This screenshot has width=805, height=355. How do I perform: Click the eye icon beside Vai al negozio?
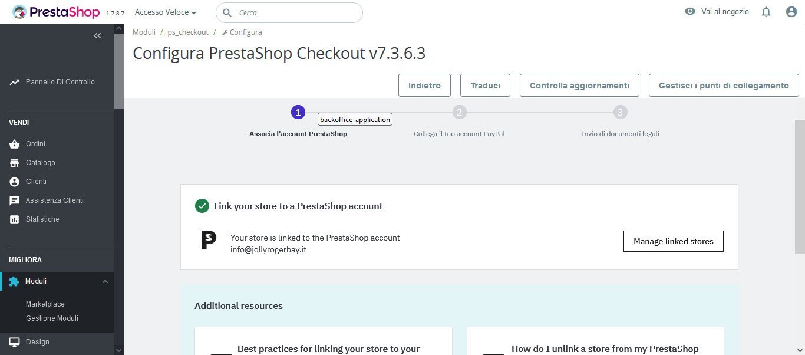click(690, 12)
